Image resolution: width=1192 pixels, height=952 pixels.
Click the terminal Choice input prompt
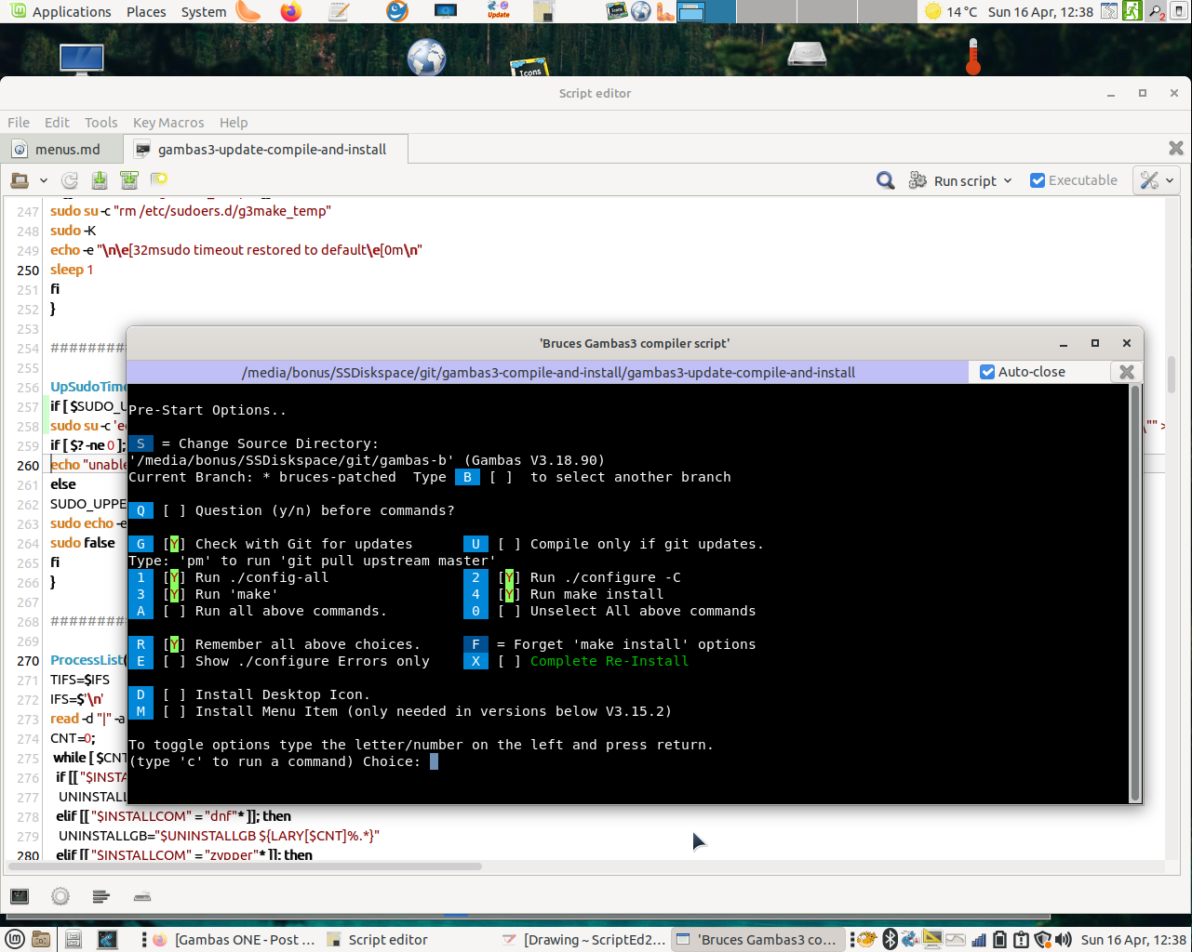(434, 761)
